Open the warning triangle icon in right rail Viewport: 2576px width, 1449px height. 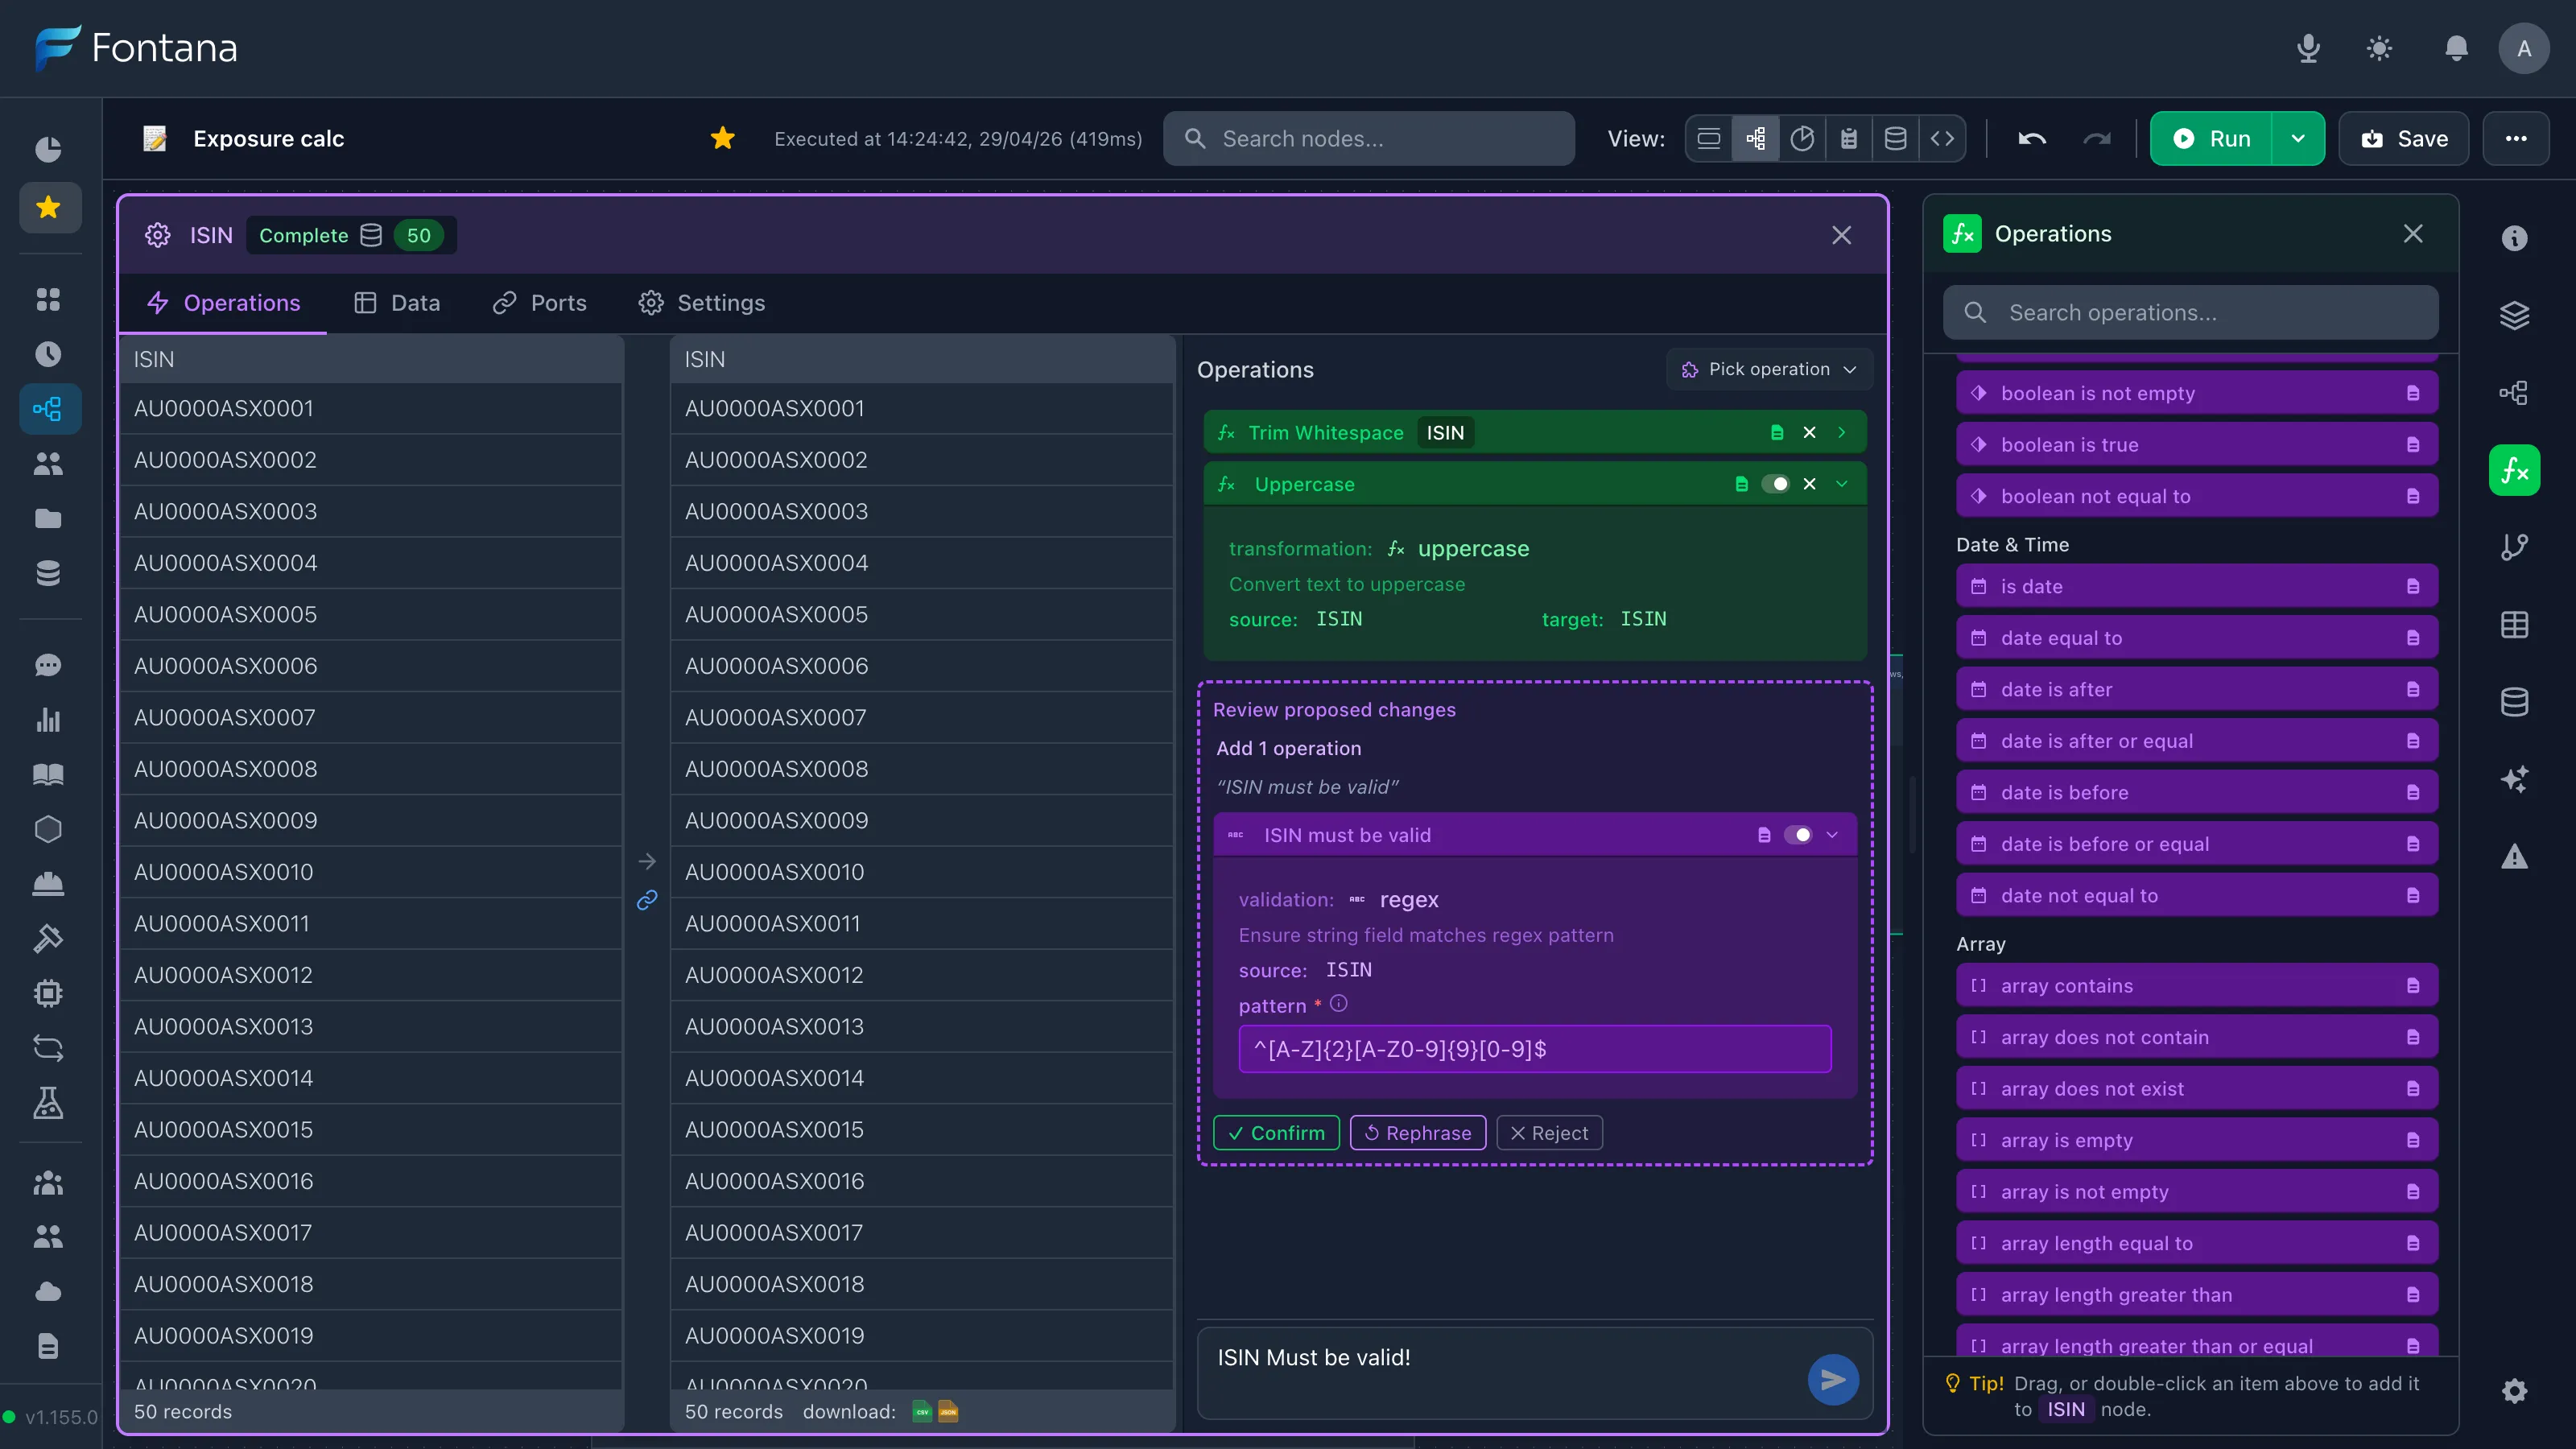point(2514,856)
